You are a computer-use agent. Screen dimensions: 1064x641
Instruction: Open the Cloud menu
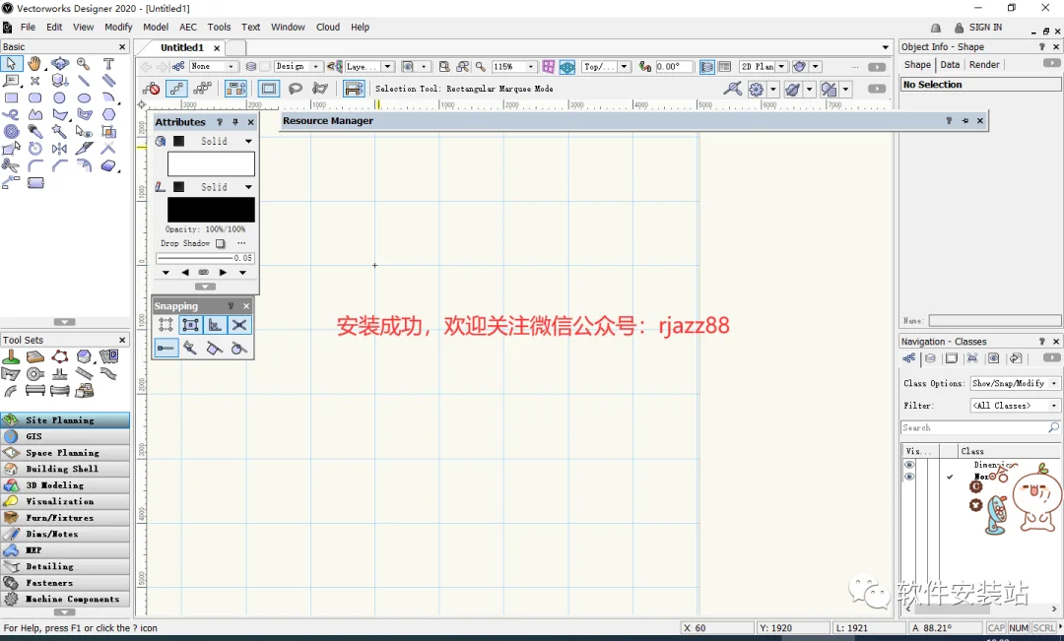point(328,28)
